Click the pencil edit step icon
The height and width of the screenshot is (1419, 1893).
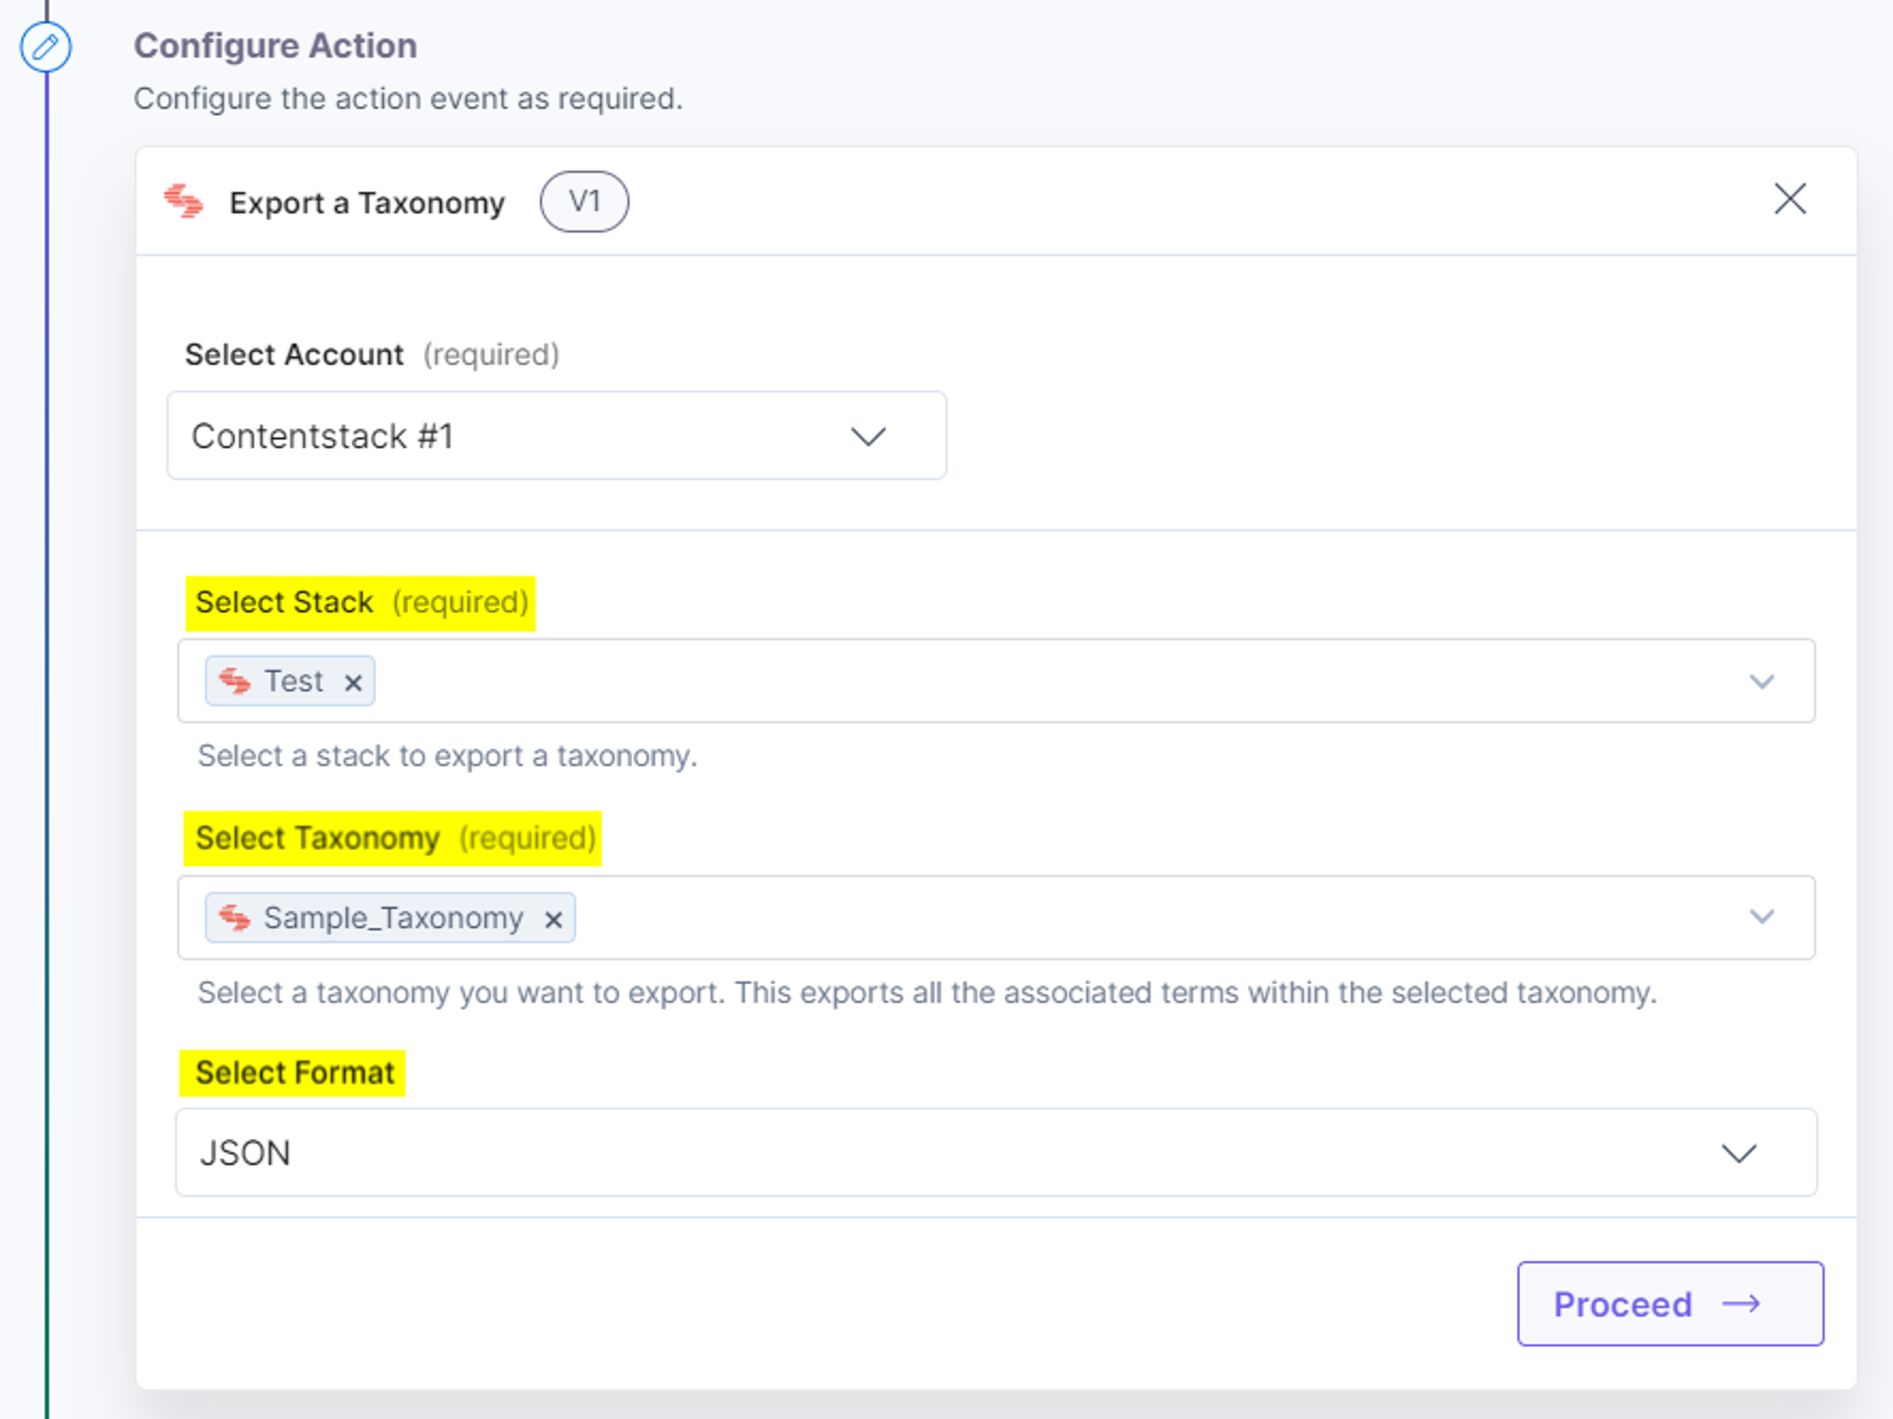click(x=45, y=47)
